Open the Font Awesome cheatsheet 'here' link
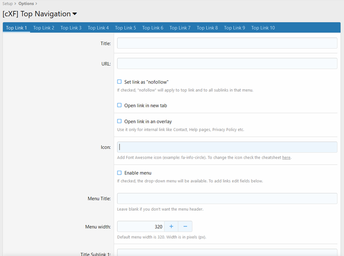This screenshot has width=344, height=256. pos(286,158)
